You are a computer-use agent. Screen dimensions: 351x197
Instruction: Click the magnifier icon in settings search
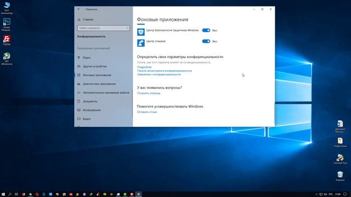(x=127, y=28)
